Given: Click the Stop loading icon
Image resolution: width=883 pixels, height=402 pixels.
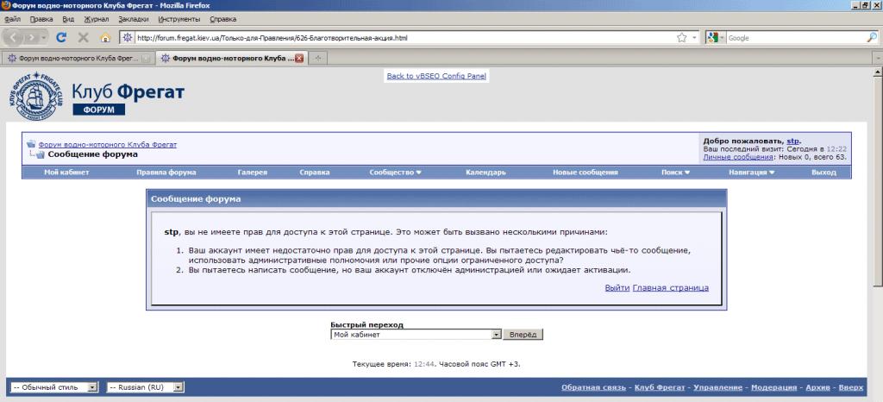Looking at the screenshot, I should (84, 38).
